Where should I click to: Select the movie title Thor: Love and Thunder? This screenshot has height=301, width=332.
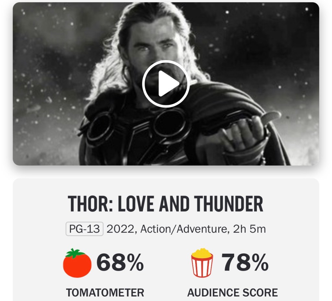tap(166, 204)
